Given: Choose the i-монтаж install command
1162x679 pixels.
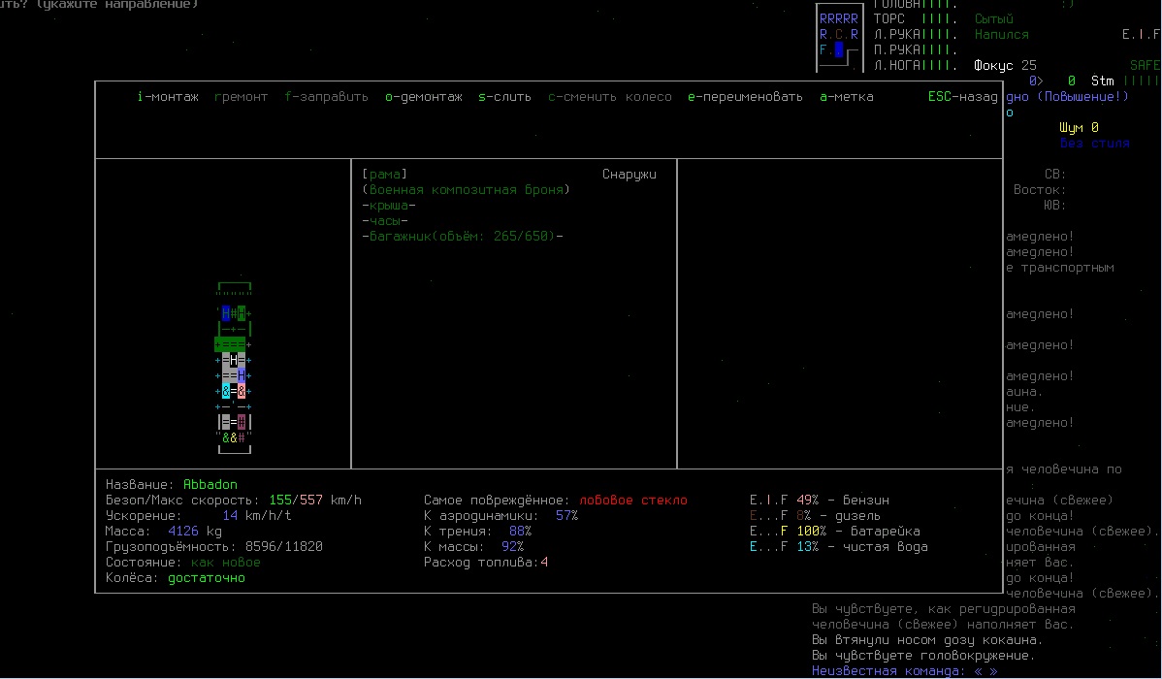Looking at the screenshot, I should (x=168, y=97).
